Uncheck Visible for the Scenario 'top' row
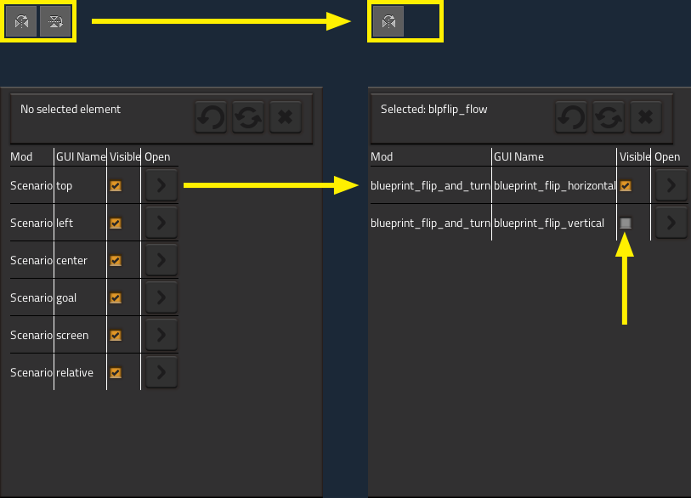Viewport: 691px width, 498px height. [x=116, y=186]
